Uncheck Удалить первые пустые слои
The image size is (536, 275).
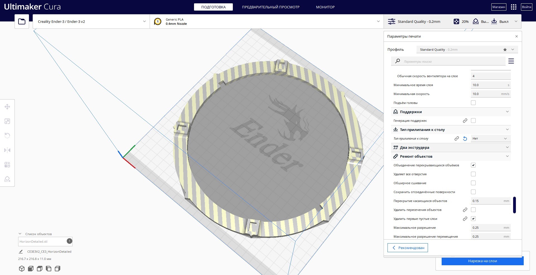[x=473, y=219]
